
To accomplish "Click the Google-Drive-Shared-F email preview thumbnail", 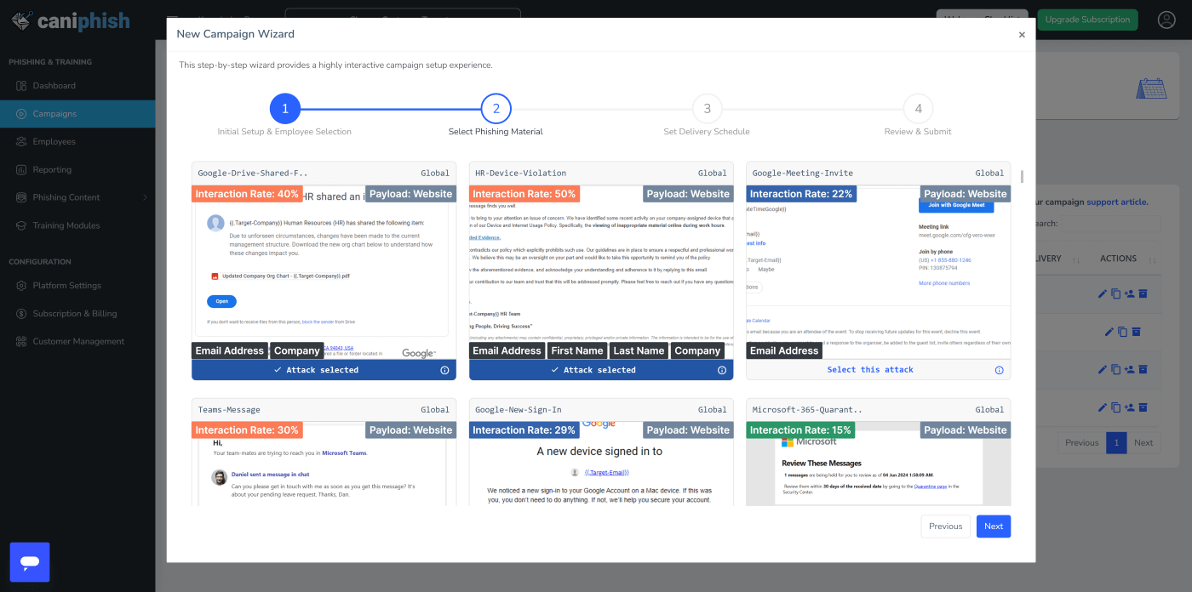I will (324, 272).
